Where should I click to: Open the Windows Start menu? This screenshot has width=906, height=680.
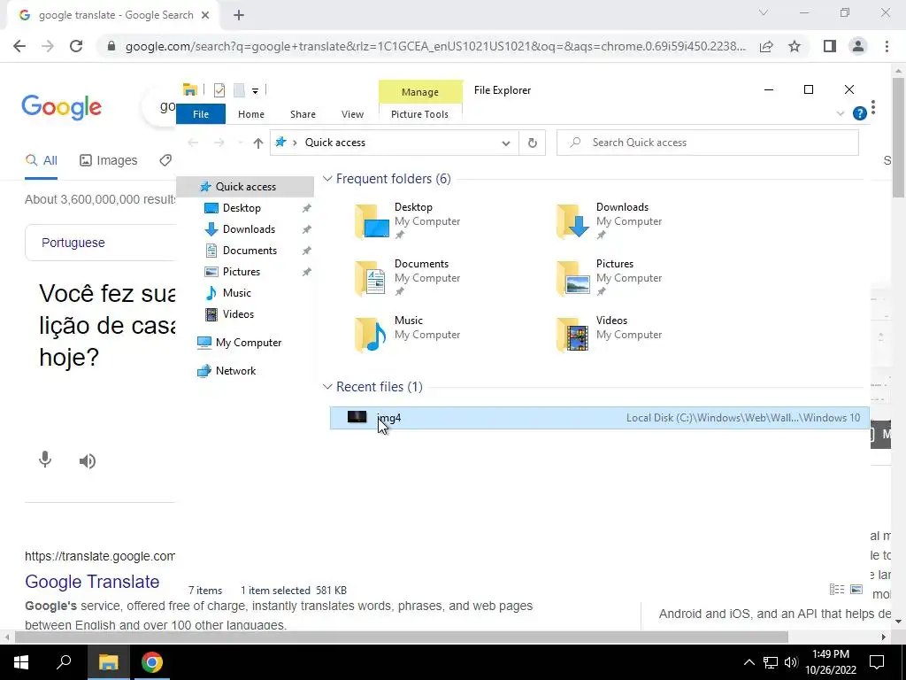tap(21, 662)
